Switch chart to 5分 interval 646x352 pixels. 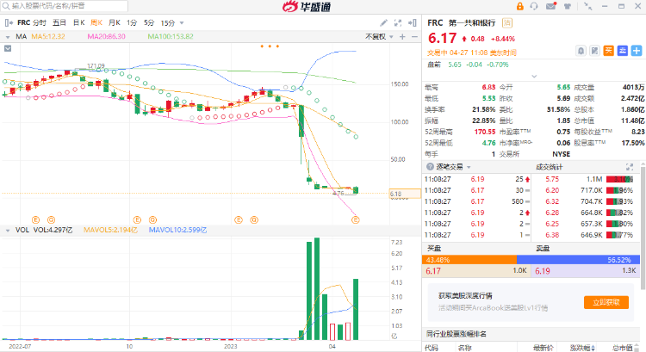click(149, 22)
